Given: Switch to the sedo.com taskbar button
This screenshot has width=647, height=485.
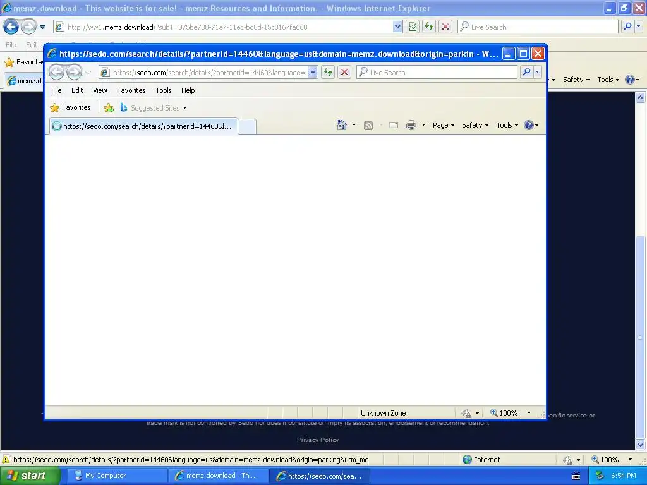Looking at the screenshot, I should pos(319,476).
